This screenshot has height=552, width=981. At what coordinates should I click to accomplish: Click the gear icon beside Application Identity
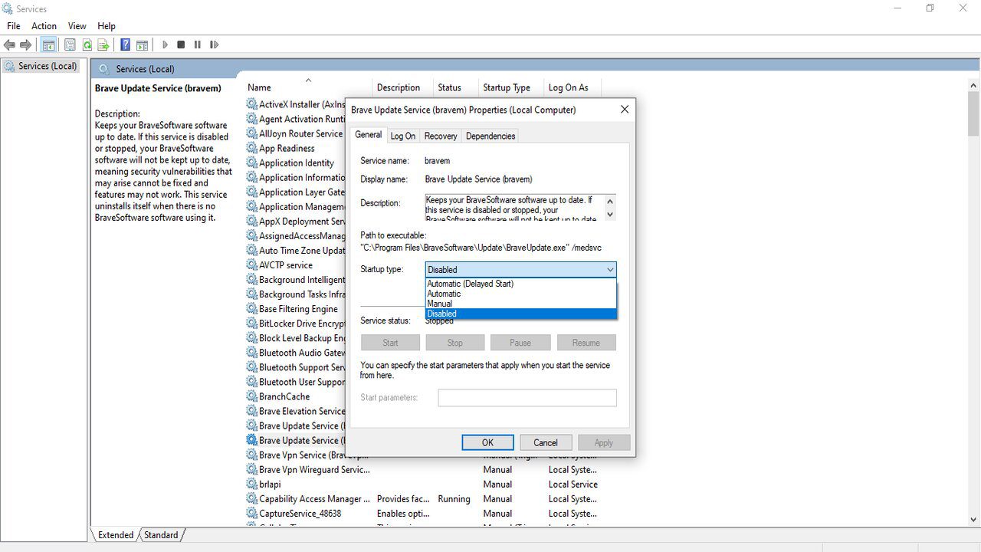pyautogui.click(x=251, y=163)
